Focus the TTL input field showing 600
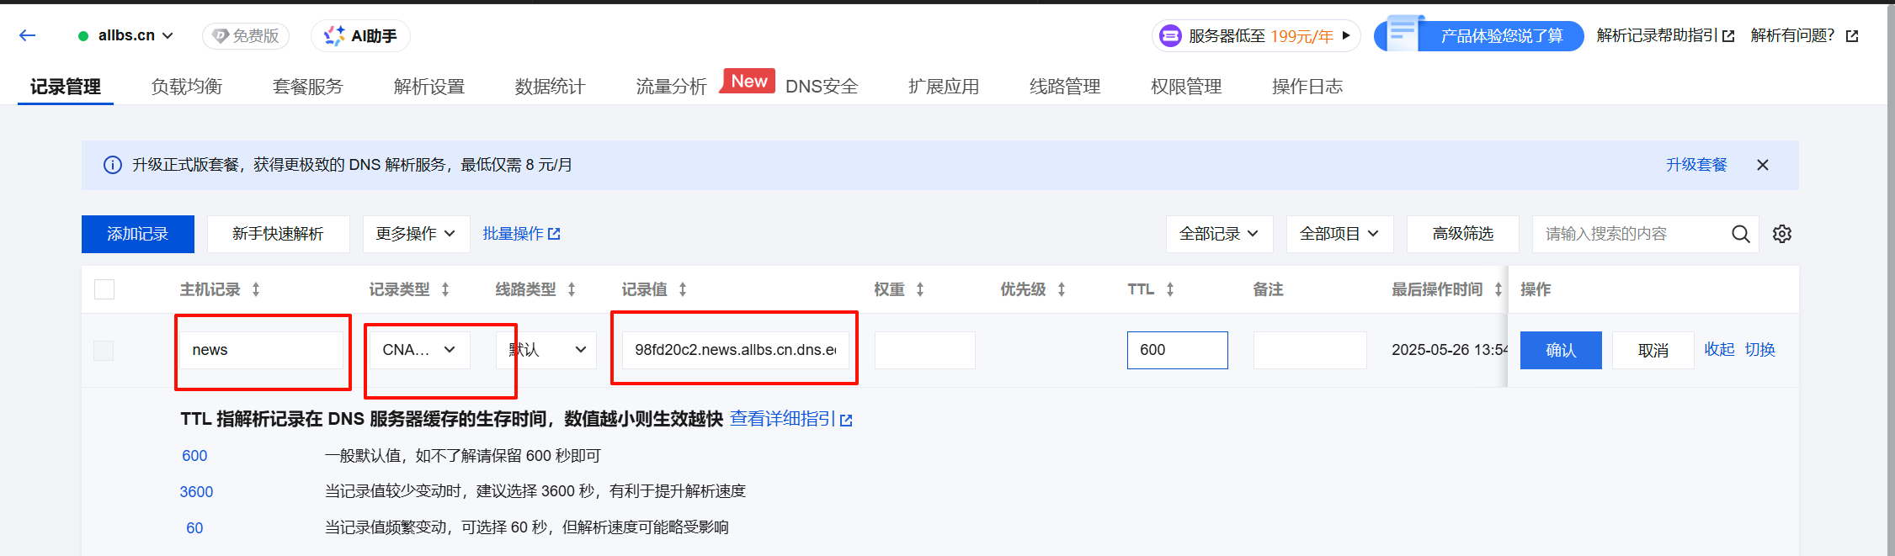The height and width of the screenshot is (556, 1895). click(x=1178, y=350)
